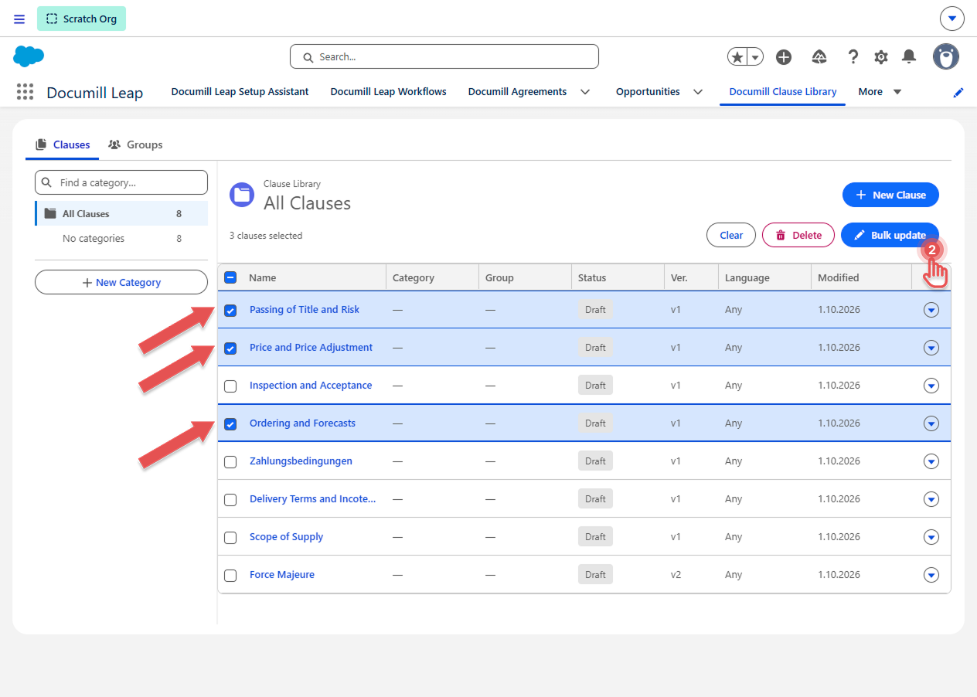Click the Bulk update button

click(x=890, y=235)
